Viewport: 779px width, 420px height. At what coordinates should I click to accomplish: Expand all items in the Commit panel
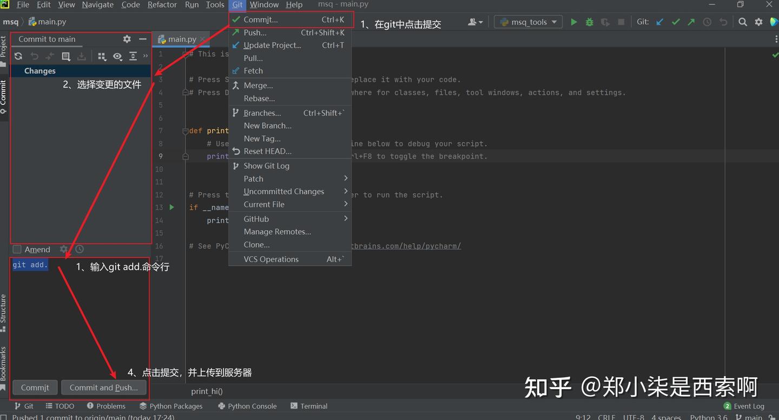133,56
